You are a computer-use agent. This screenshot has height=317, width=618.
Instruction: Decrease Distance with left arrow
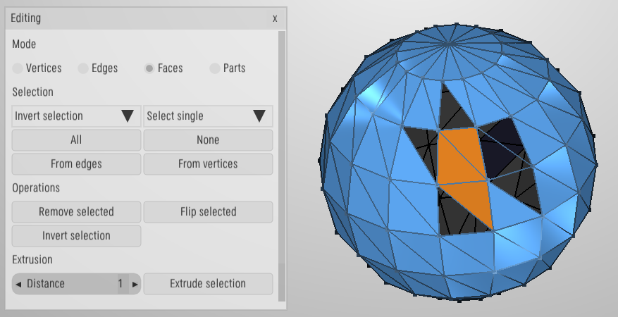click(18, 284)
